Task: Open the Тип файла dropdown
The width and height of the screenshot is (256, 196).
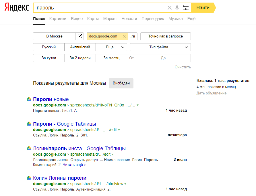Action: pyautogui.click(x=160, y=47)
